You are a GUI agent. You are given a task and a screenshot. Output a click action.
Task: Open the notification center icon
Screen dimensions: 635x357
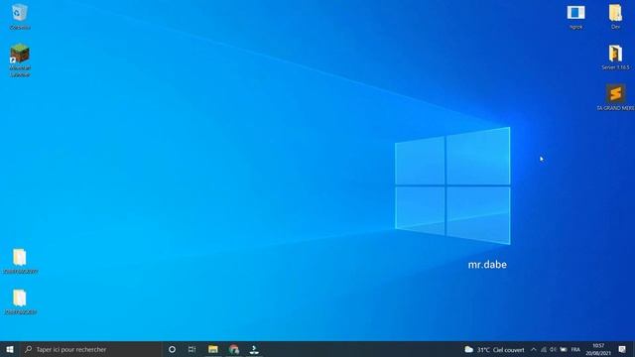[x=622, y=349]
